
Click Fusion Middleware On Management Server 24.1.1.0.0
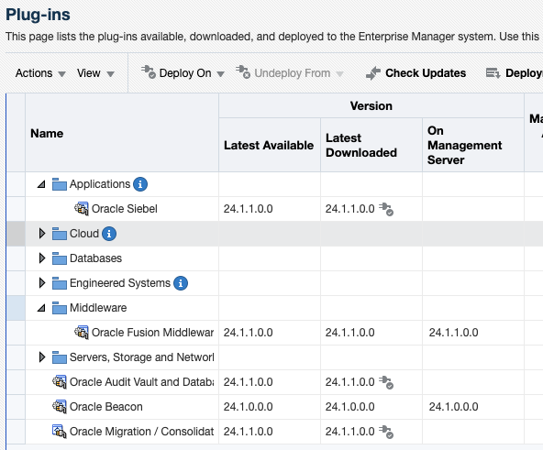(454, 333)
